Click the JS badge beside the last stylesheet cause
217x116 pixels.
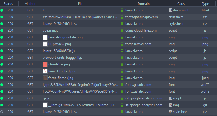pyautogui.click(x=170, y=112)
